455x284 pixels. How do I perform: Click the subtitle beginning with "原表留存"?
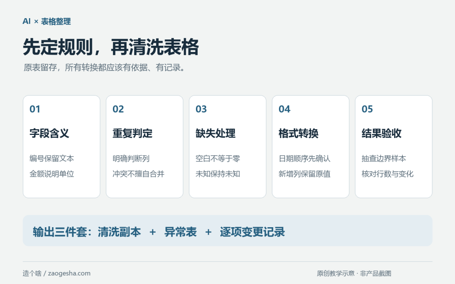104,67
